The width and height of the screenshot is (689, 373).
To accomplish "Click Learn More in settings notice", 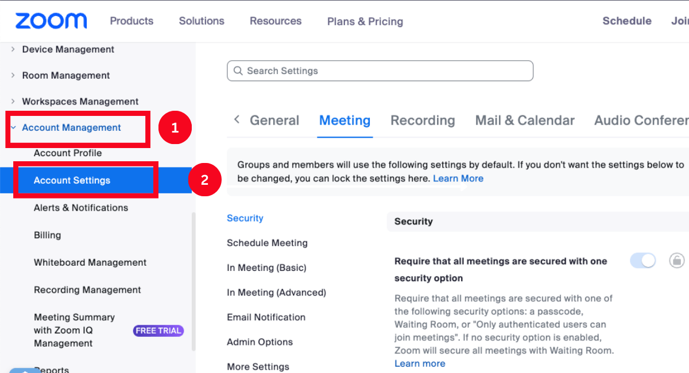I will 458,178.
